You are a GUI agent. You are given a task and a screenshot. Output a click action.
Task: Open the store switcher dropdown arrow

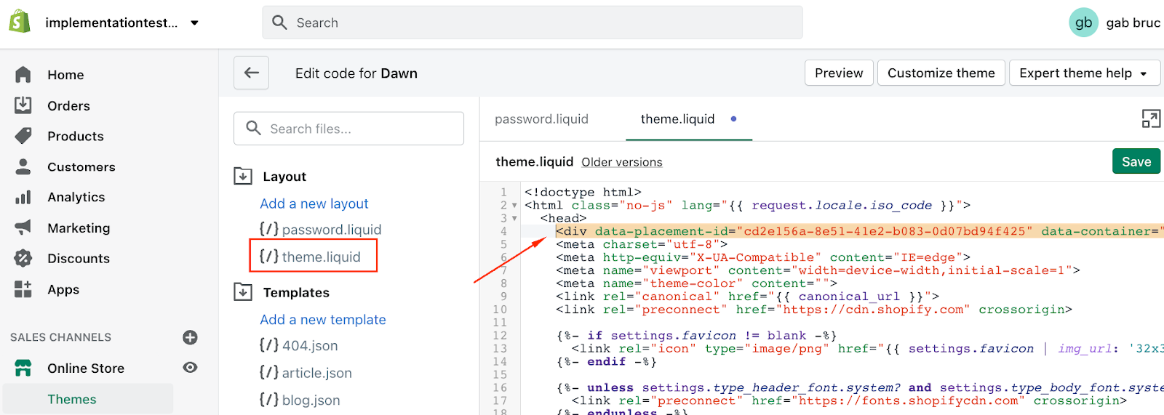pos(194,23)
